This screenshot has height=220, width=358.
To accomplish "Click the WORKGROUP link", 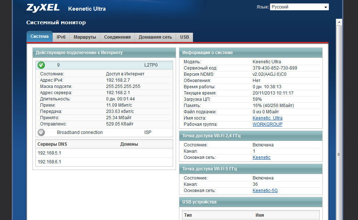I will click(267, 124).
